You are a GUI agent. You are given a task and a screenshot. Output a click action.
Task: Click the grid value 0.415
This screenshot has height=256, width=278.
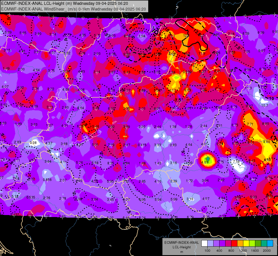click(x=142, y=145)
